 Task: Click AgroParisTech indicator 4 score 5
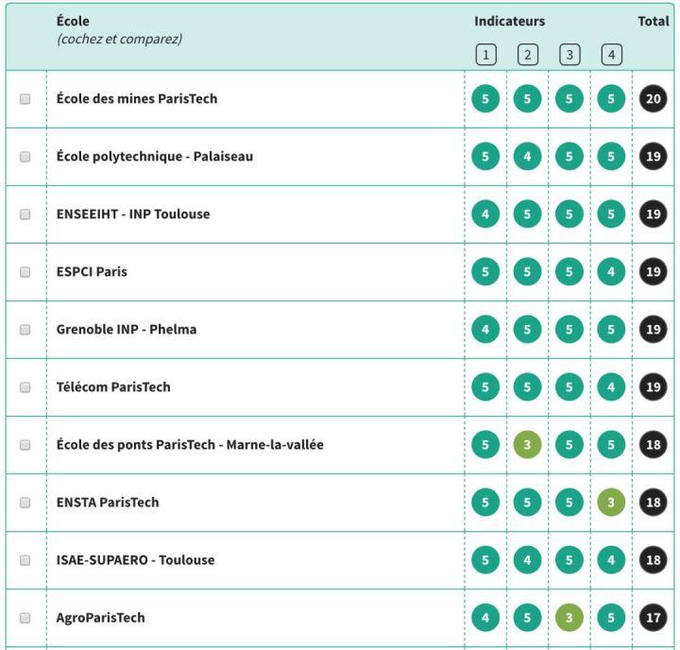click(x=611, y=618)
